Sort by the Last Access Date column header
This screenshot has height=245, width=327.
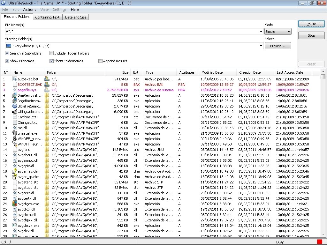(293, 72)
